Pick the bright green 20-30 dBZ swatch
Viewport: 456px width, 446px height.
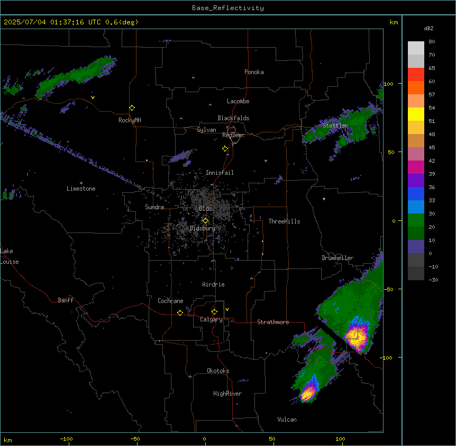[x=416, y=220]
